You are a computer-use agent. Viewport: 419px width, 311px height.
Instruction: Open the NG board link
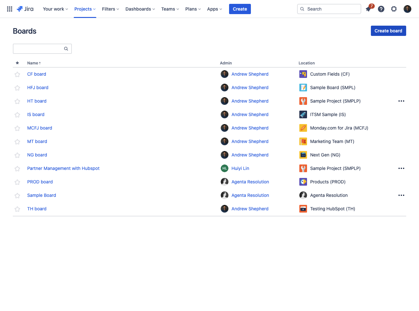37,155
